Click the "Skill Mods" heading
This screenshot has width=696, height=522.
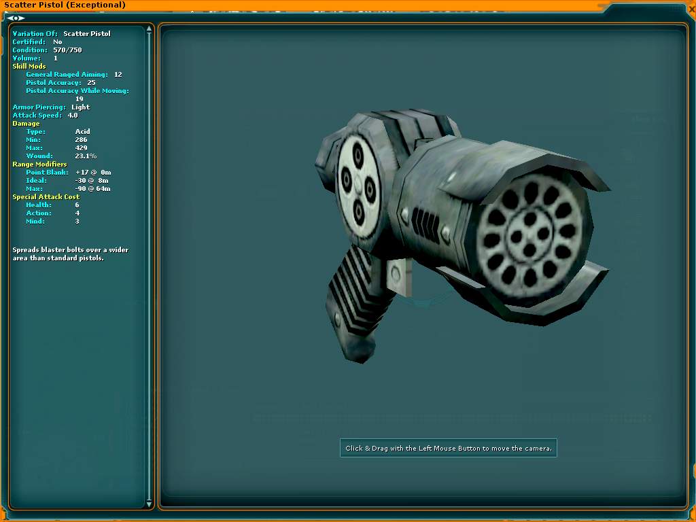click(x=29, y=66)
